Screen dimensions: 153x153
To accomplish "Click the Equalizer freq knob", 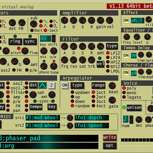I will (x=127, y=37).
